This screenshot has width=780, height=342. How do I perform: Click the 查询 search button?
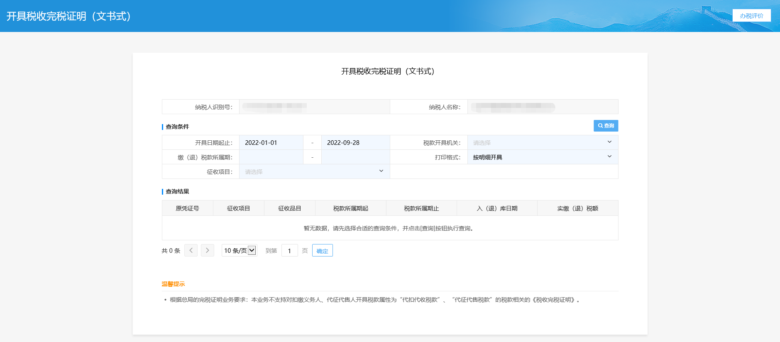[606, 125]
